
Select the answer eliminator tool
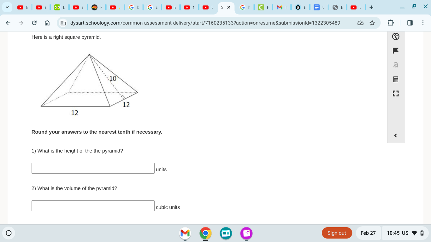tap(396, 65)
